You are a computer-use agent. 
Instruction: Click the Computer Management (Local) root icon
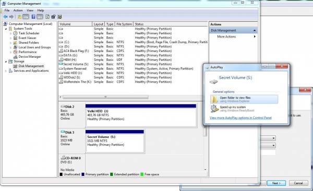click(6, 24)
